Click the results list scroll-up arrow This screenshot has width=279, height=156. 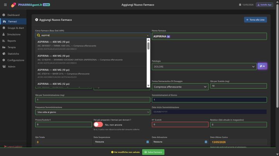[148, 40]
